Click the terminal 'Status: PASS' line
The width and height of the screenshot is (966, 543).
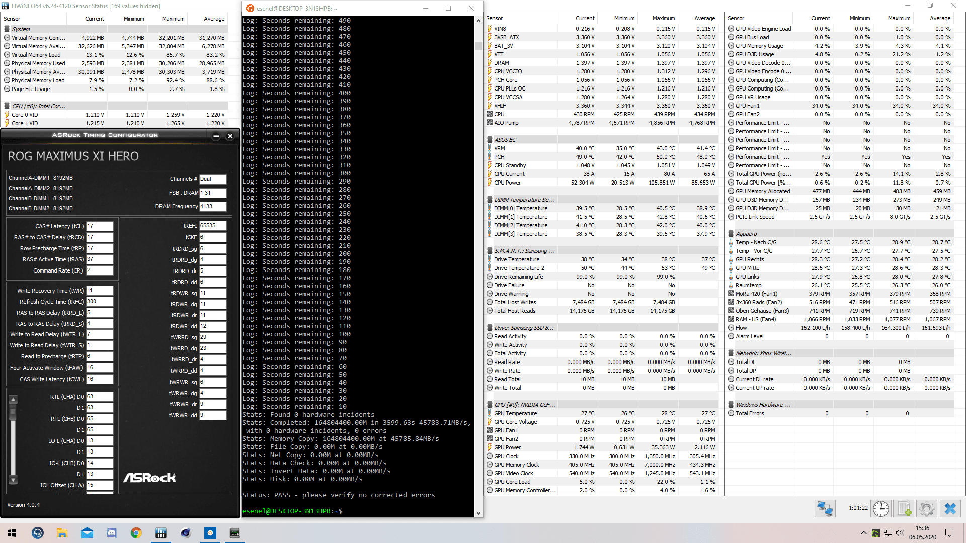tap(339, 495)
